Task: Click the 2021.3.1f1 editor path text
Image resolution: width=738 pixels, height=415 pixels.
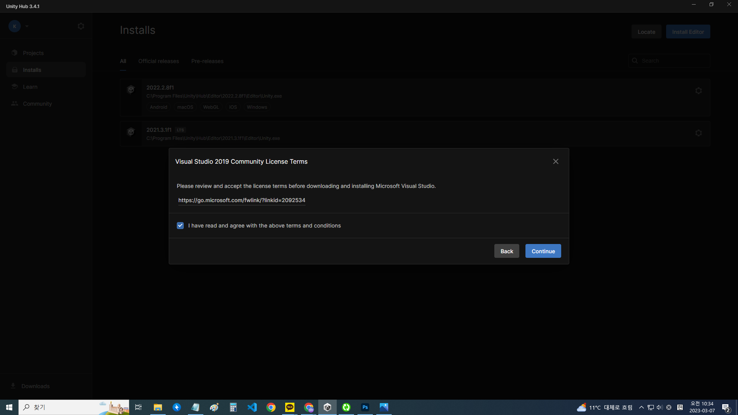Action: pos(213,138)
